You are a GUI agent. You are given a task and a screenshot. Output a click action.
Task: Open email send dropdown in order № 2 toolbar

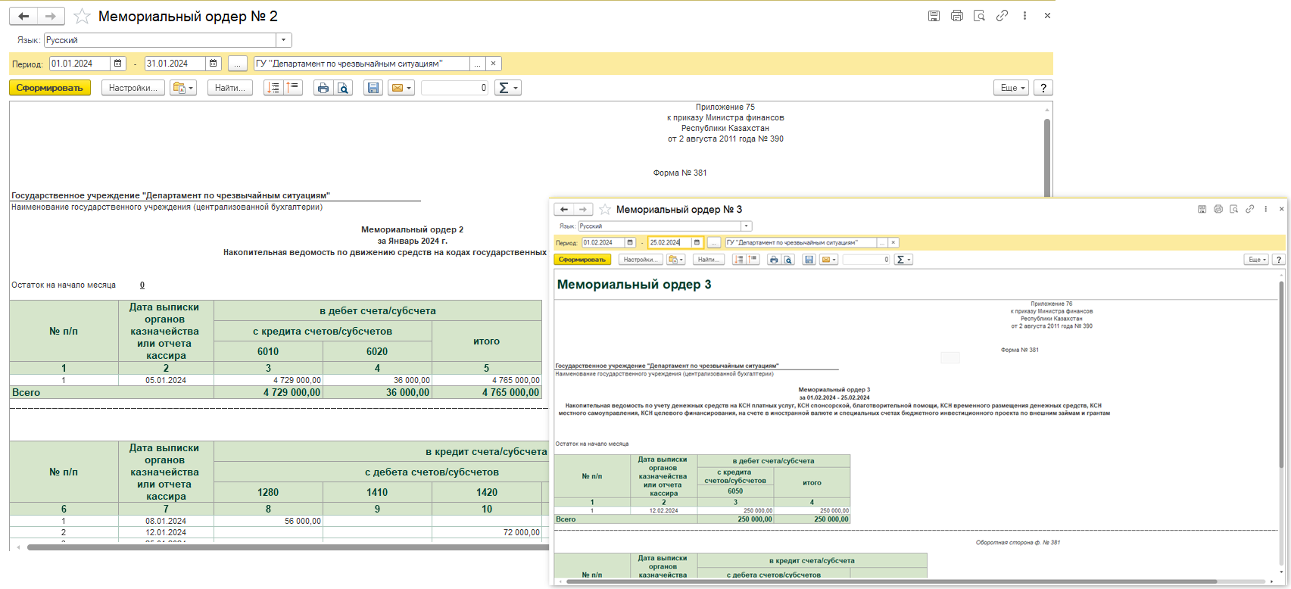(401, 88)
